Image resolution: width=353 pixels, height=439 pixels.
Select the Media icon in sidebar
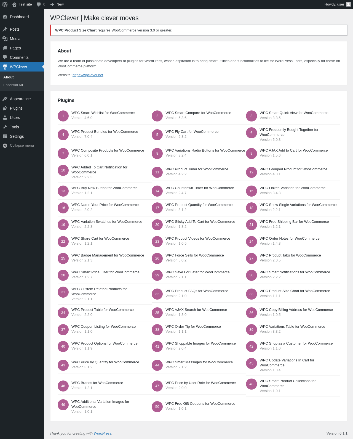5,39
